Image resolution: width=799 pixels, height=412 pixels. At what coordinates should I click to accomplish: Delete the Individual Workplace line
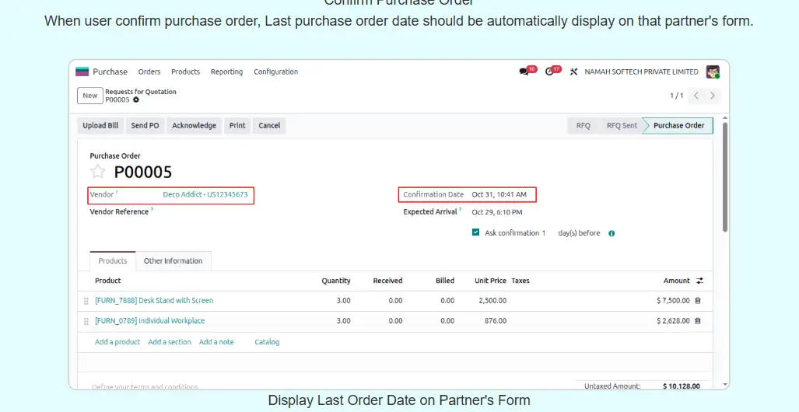tap(697, 321)
